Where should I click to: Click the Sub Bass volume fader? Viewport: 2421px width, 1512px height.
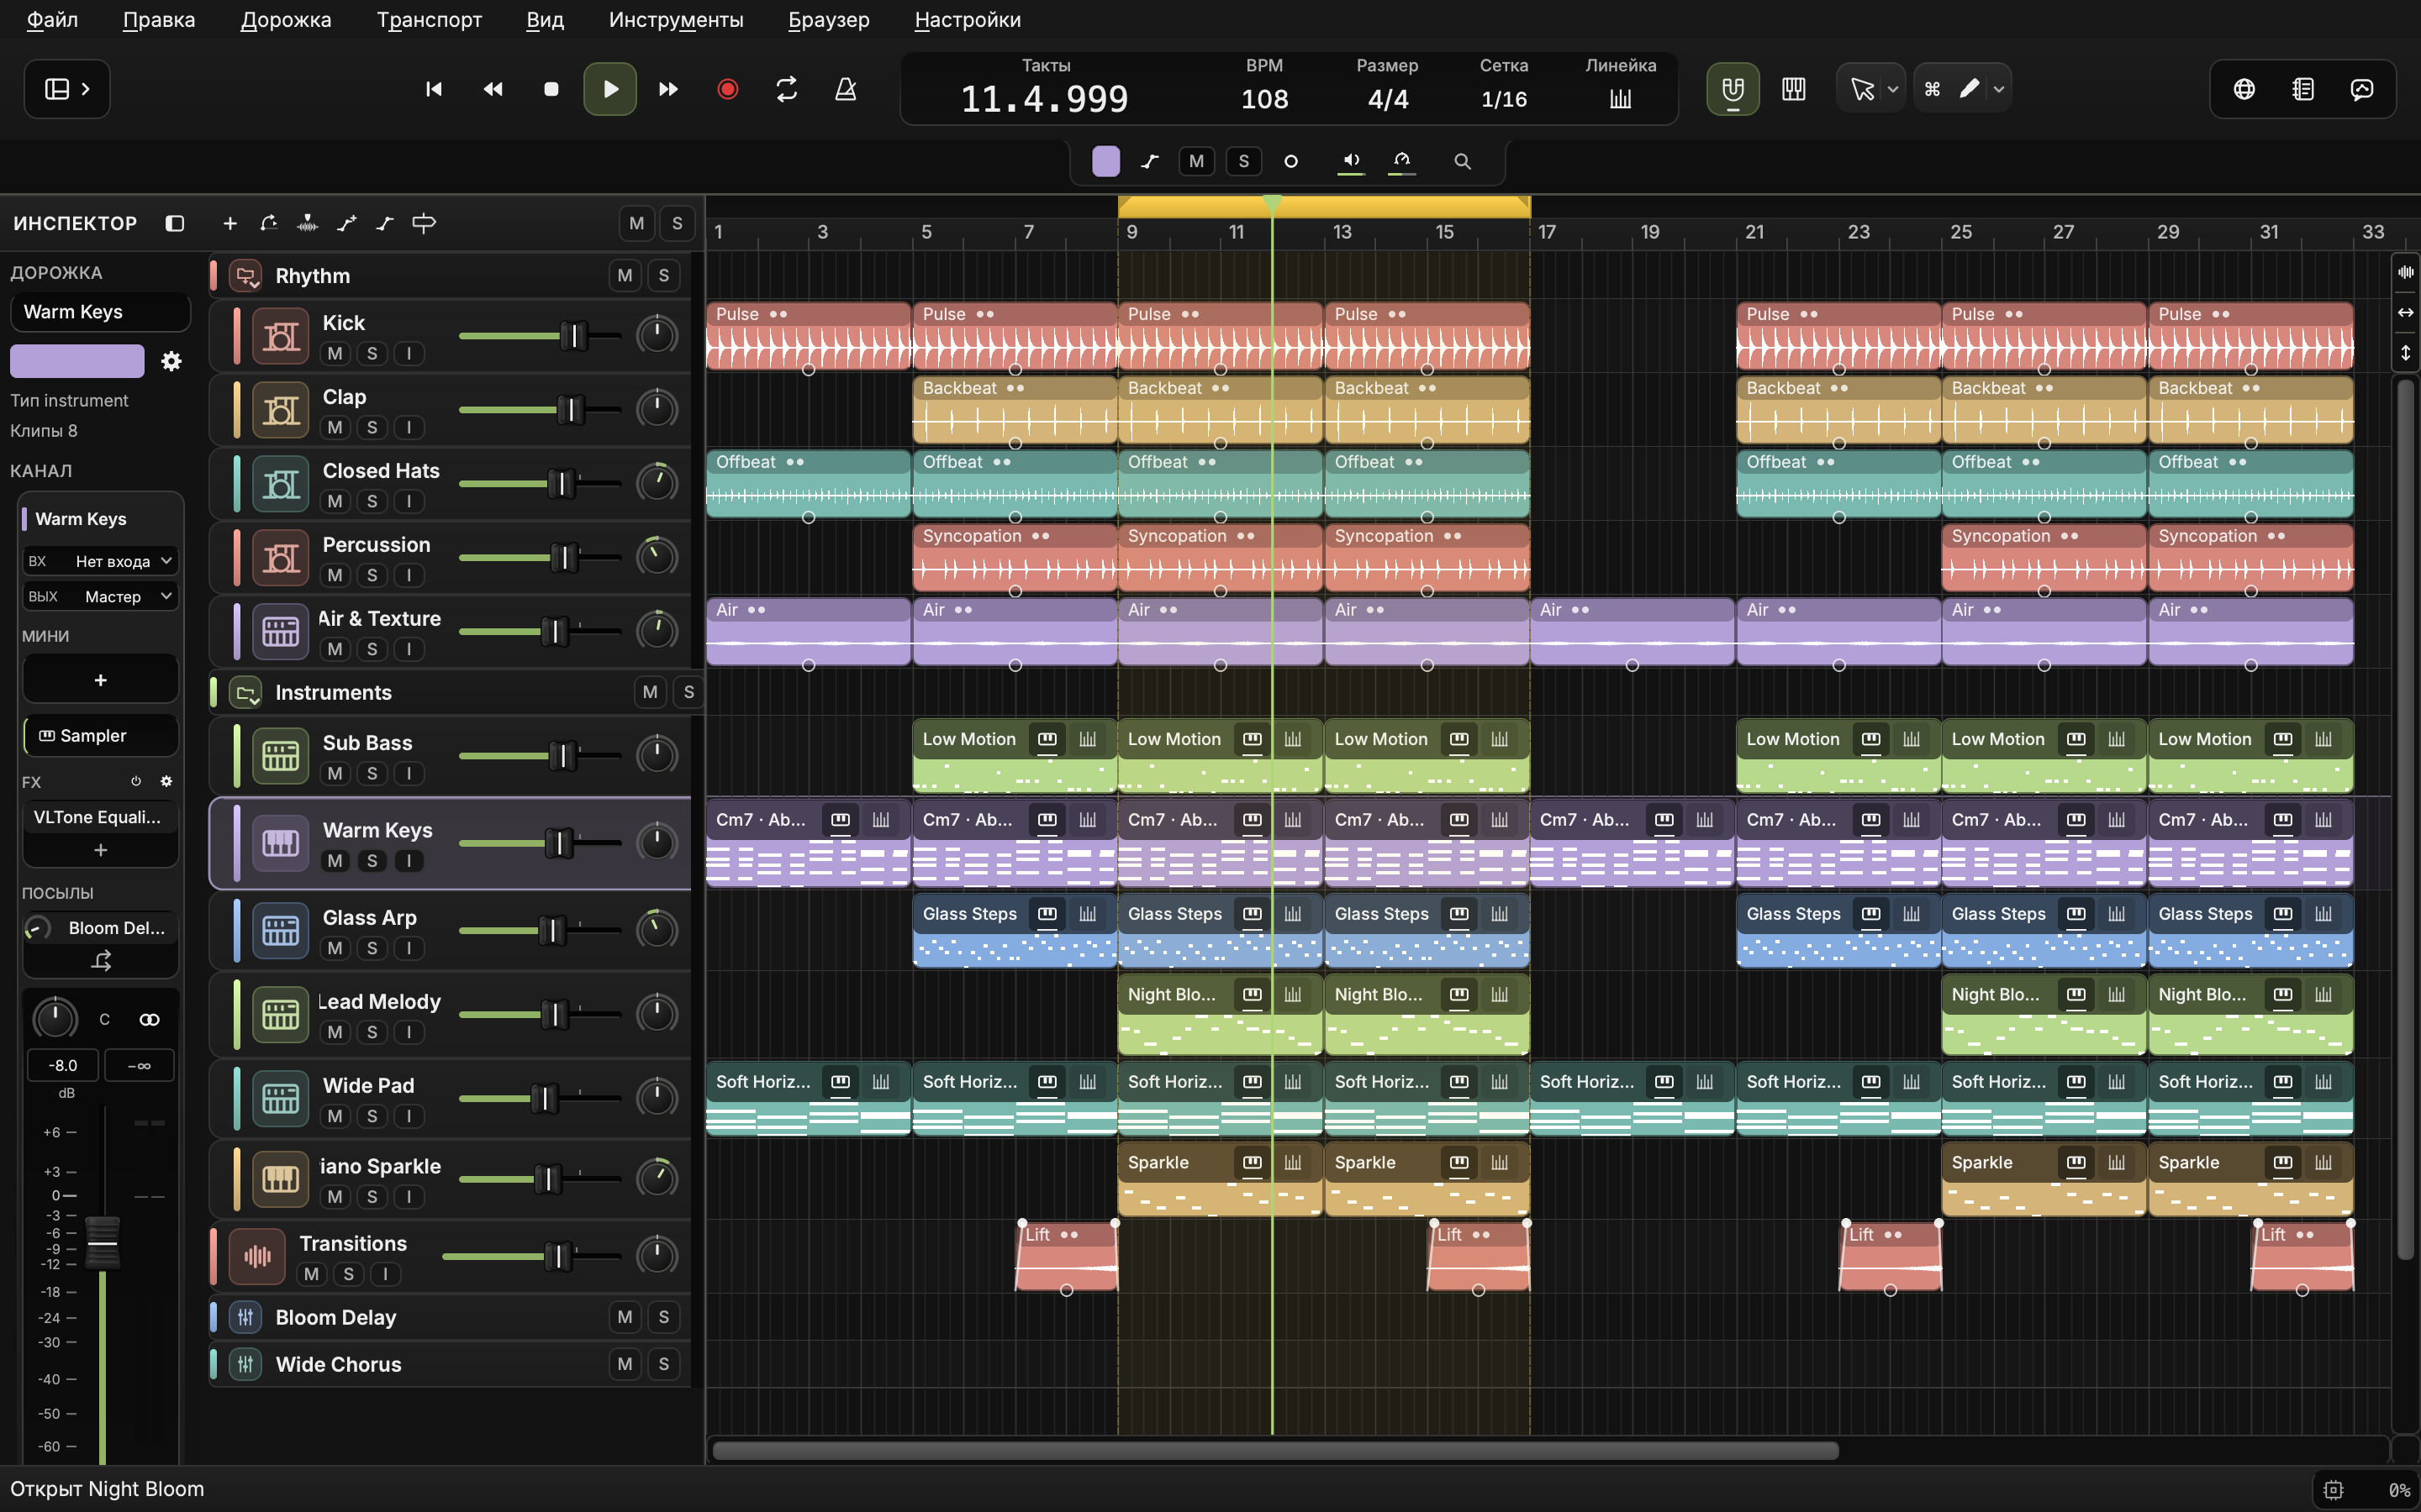coord(563,755)
